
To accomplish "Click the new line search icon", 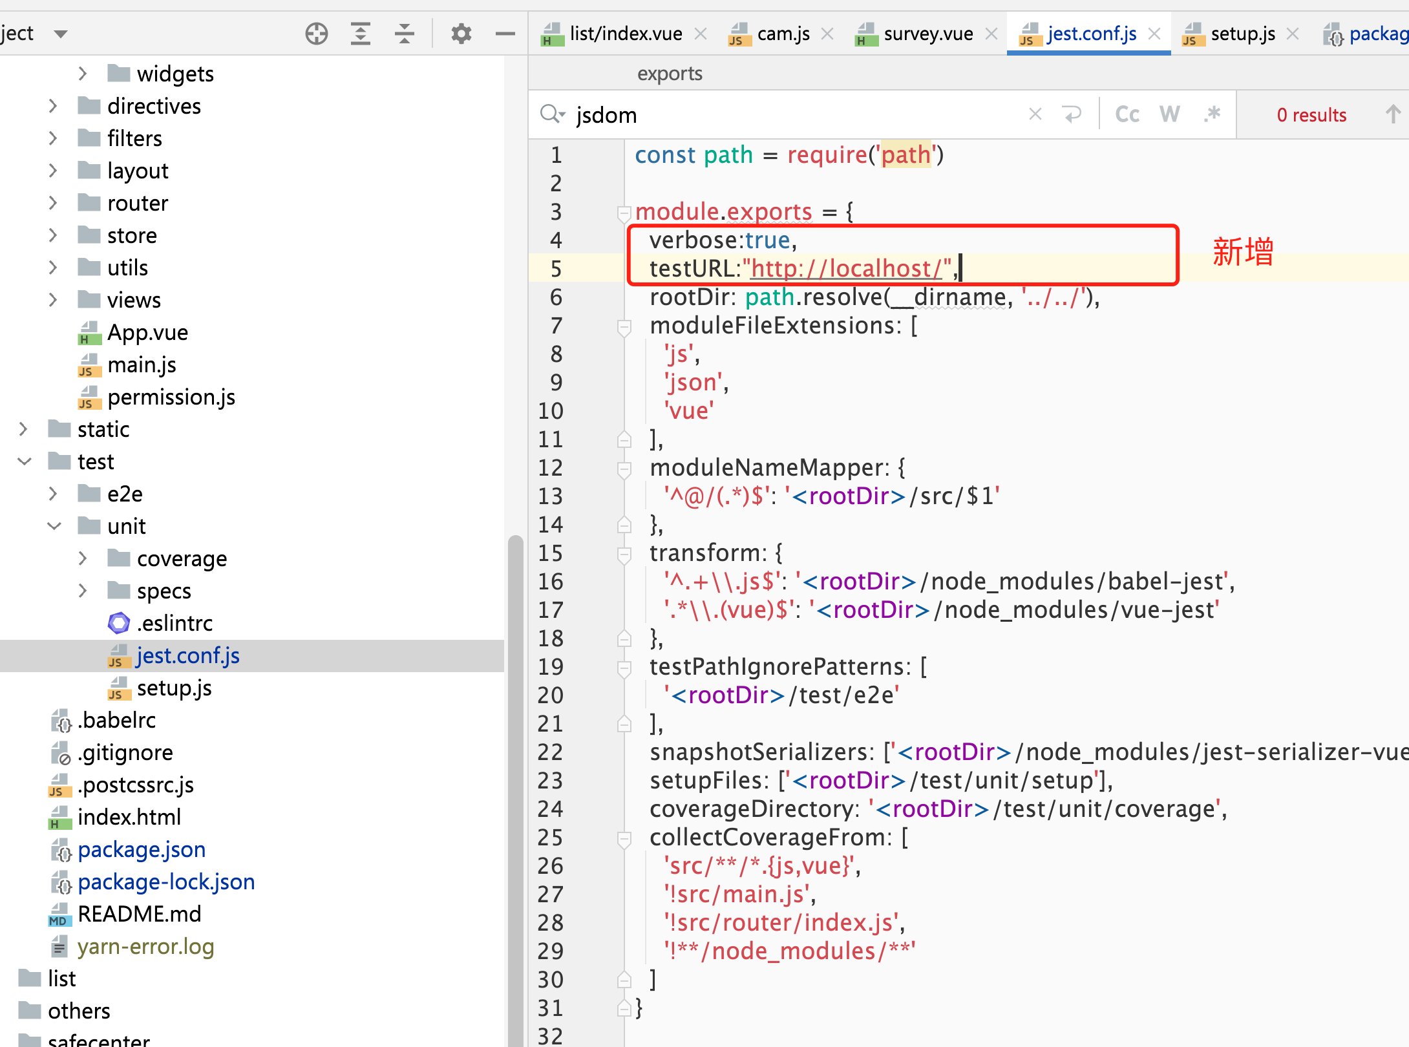I will tap(1072, 114).
